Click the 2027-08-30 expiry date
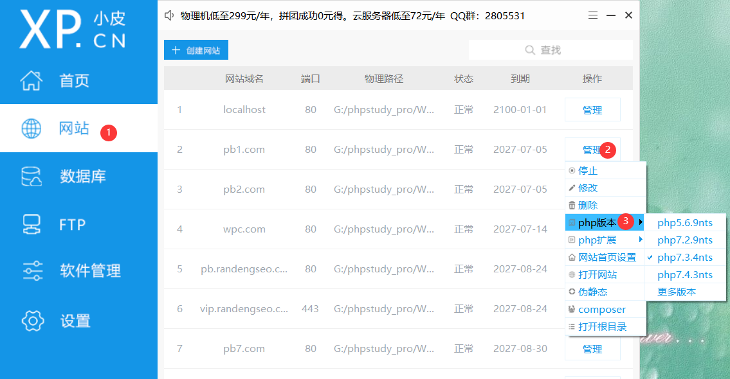The image size is (730, 379). [520, 349]
